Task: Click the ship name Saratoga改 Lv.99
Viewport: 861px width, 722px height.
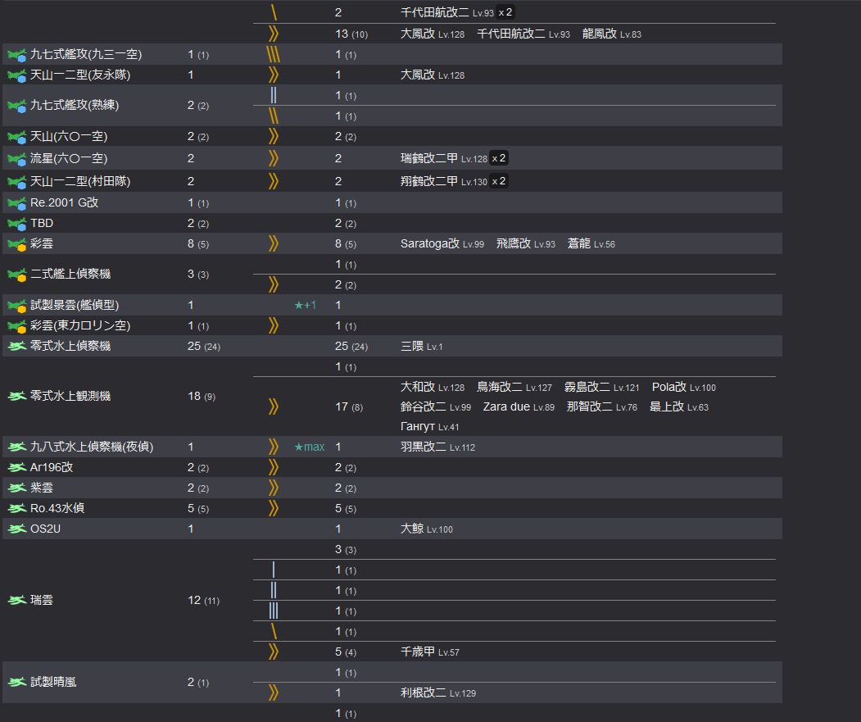Action: (442, 244)
